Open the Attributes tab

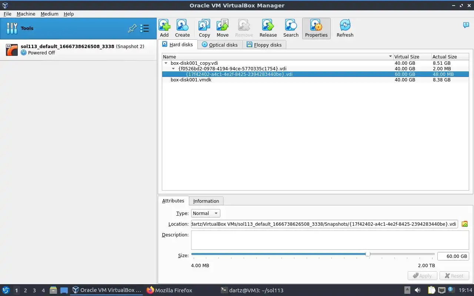pos(173,201)
